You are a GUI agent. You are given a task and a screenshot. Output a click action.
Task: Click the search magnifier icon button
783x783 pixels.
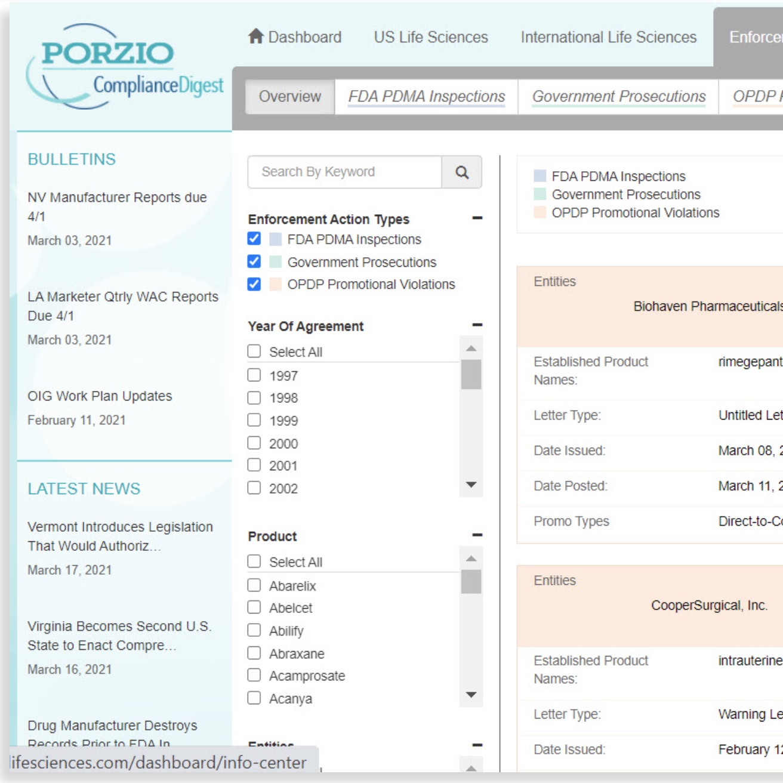point(461,172)
